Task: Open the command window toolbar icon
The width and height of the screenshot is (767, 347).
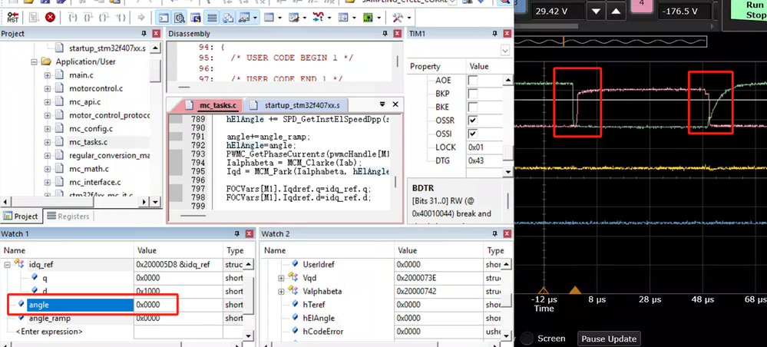Action: coord(164,17)
